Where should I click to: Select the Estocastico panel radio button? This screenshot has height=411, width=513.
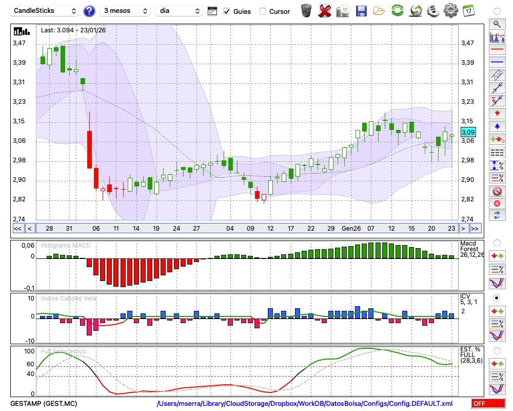(497, 351)
